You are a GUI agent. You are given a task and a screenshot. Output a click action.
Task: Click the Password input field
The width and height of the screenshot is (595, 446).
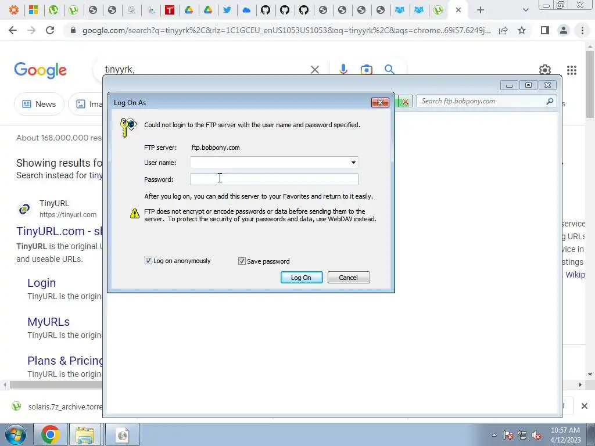pos(274,179)
